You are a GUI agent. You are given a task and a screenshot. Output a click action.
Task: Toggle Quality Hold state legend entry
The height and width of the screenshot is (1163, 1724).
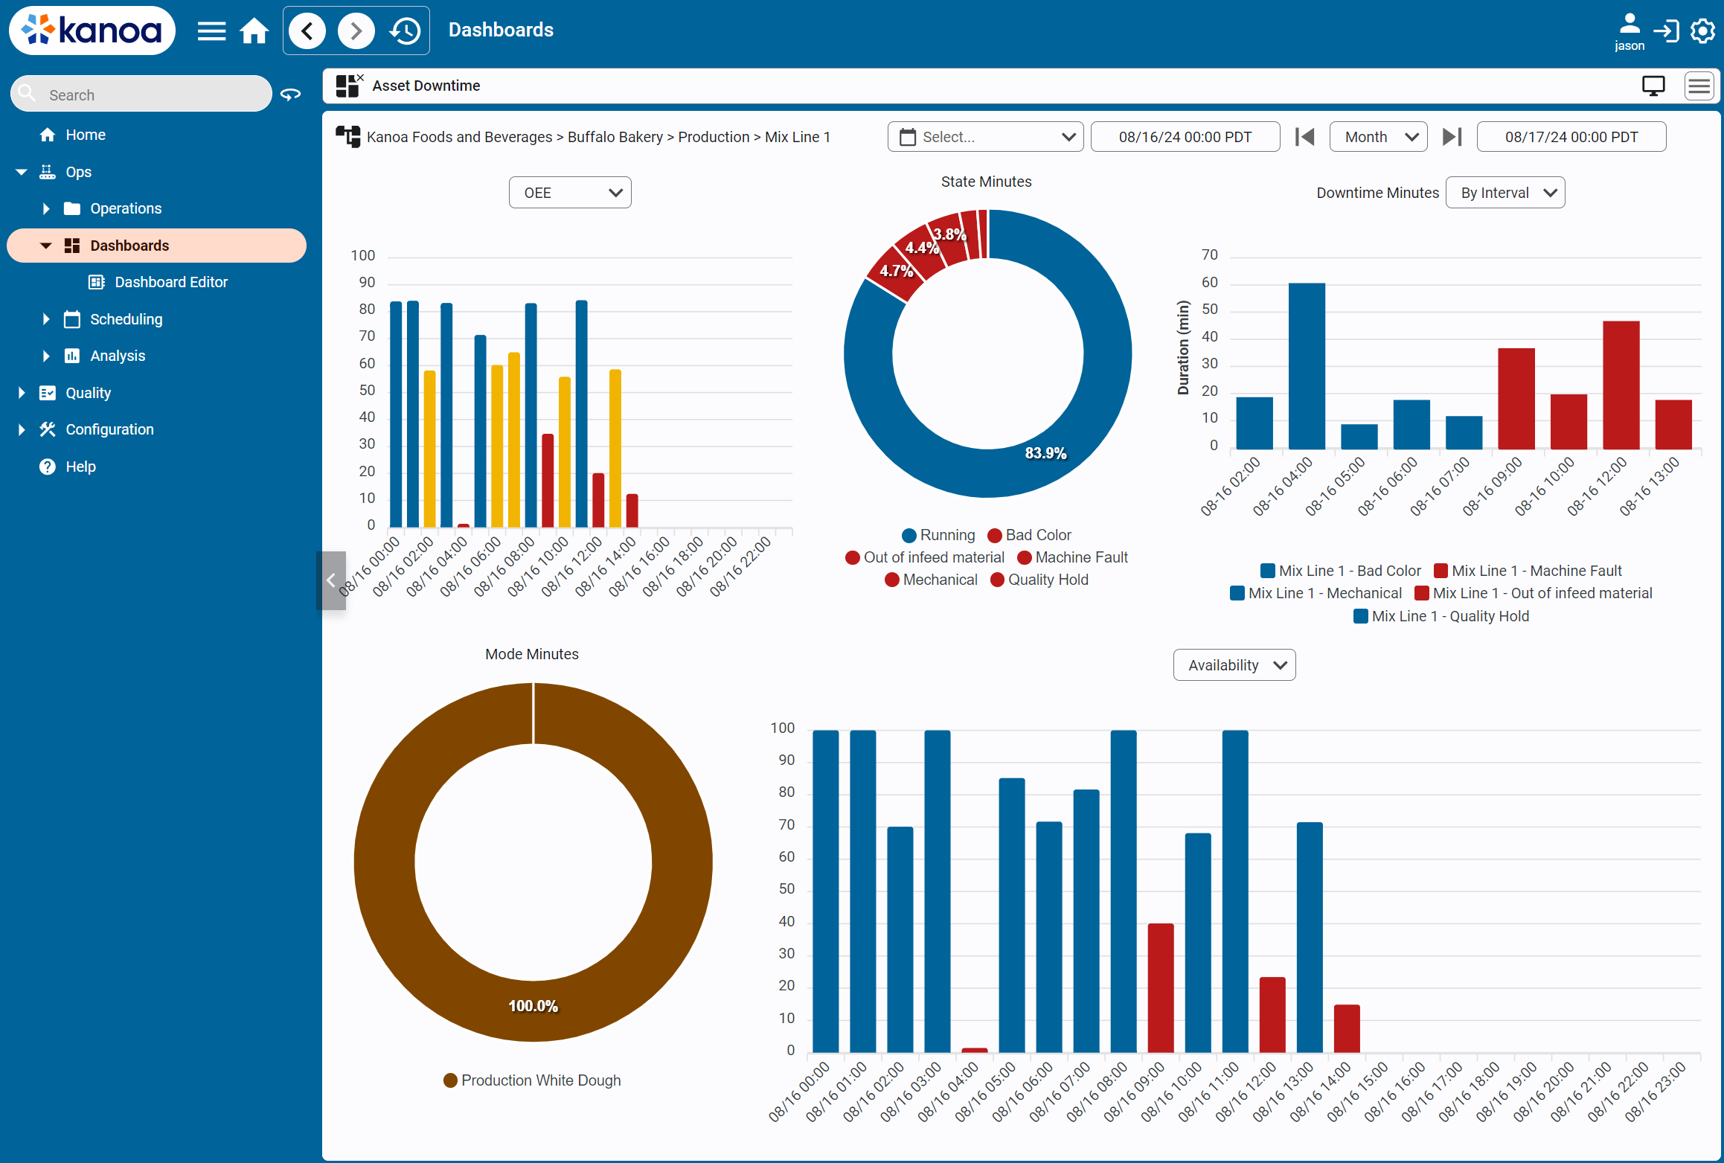click(x=1039, y=580)
